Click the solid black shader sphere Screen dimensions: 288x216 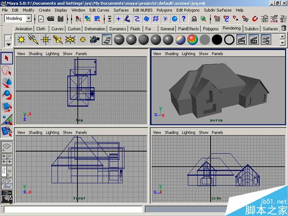coord(217,40)
